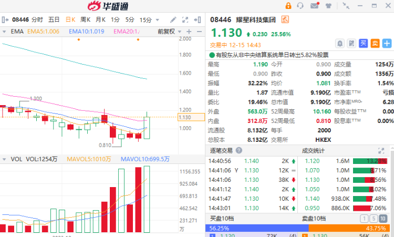Expand the VOL indicator dropdown

tap(4, 159)
